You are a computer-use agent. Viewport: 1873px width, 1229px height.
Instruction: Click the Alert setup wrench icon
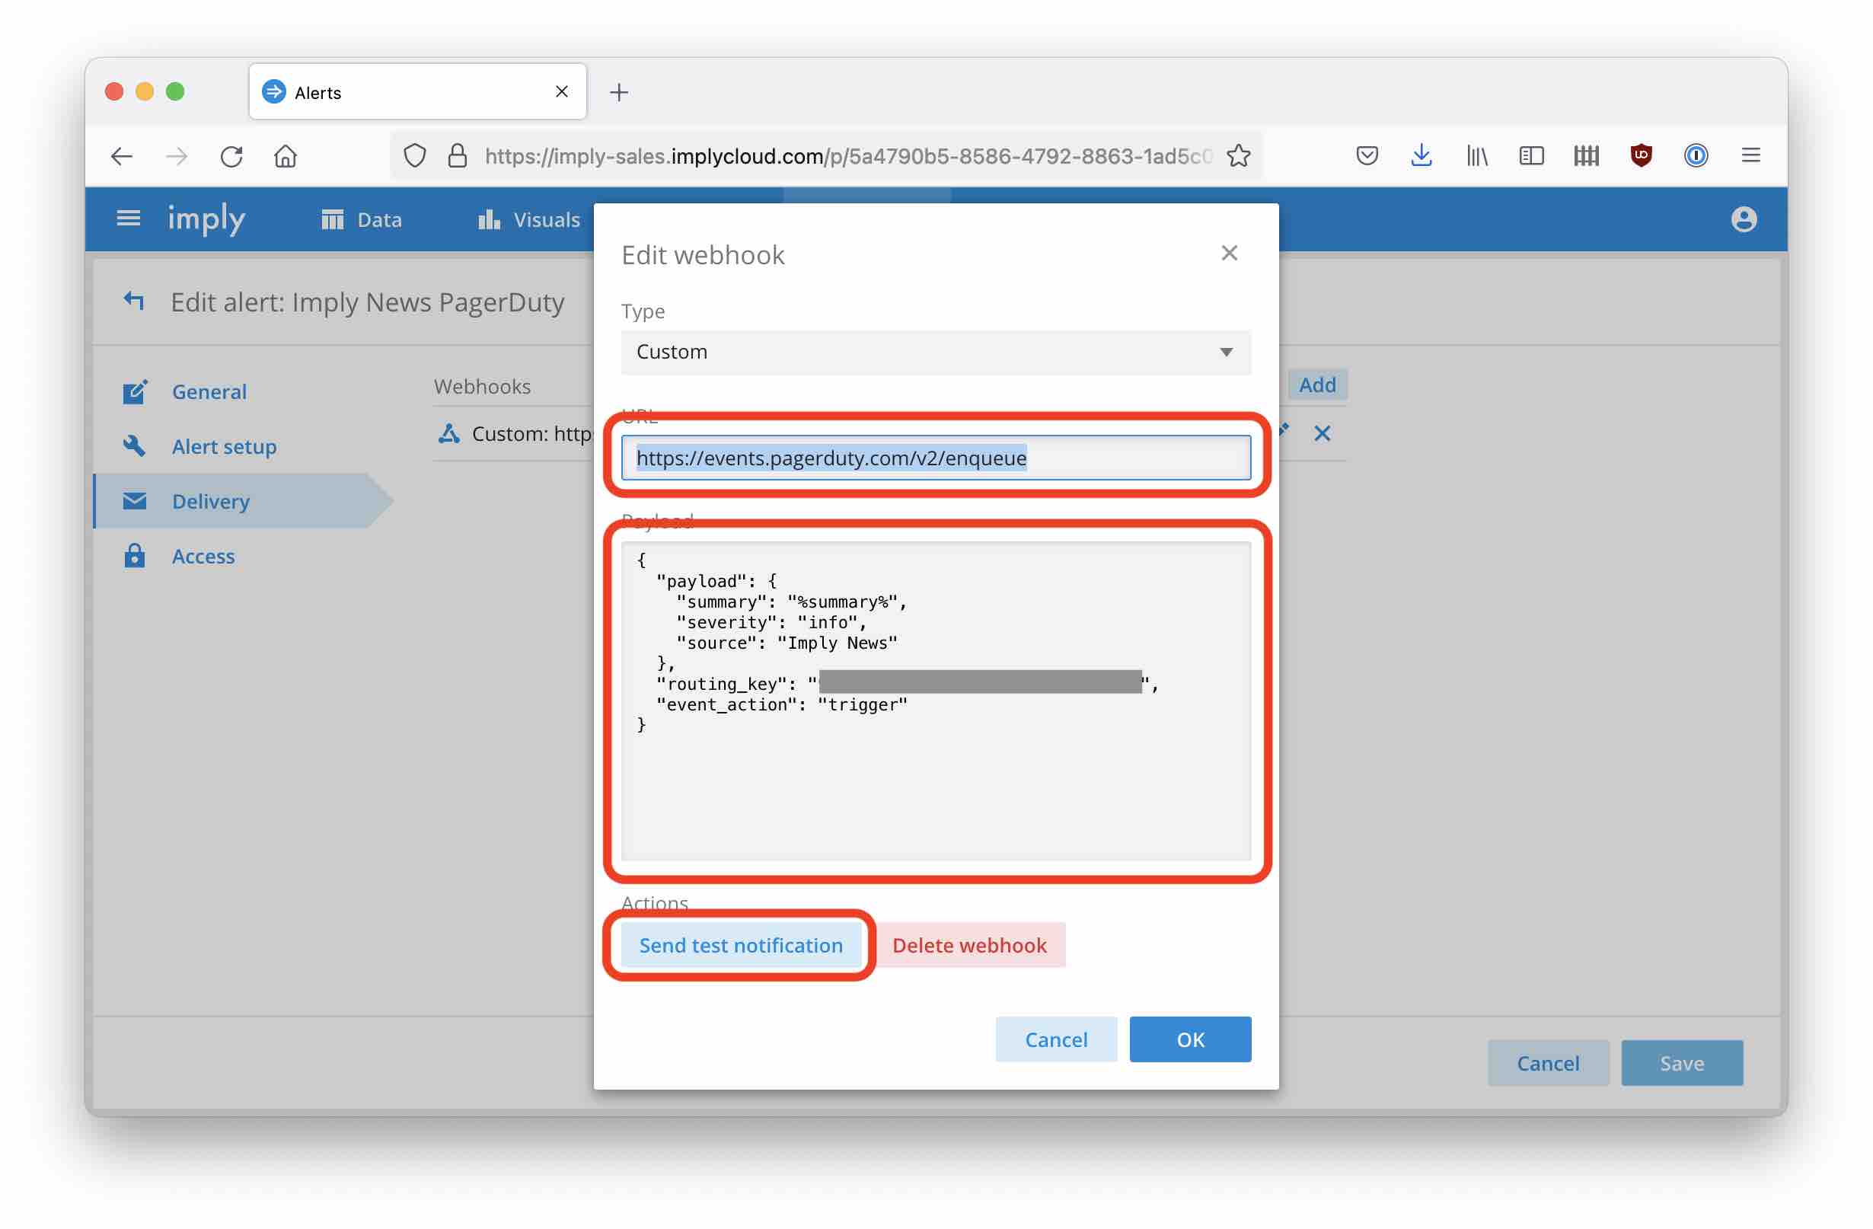pos(135,446)
